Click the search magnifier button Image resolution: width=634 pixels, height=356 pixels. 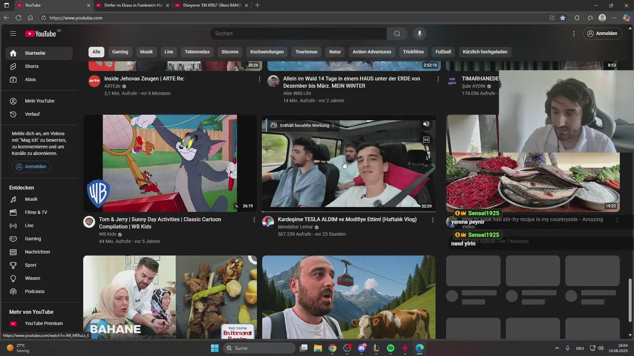click(x=397, y=34)
